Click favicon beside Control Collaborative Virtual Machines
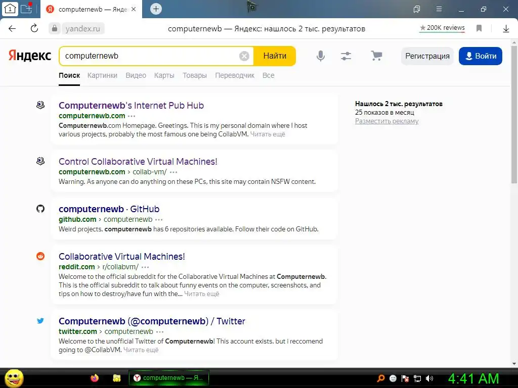 pos(40,161)
